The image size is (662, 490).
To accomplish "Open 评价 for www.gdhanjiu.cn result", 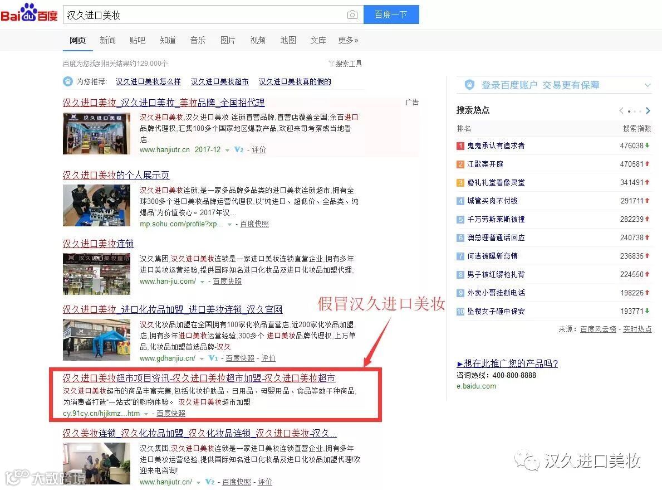I will click(x=268, y=358).
